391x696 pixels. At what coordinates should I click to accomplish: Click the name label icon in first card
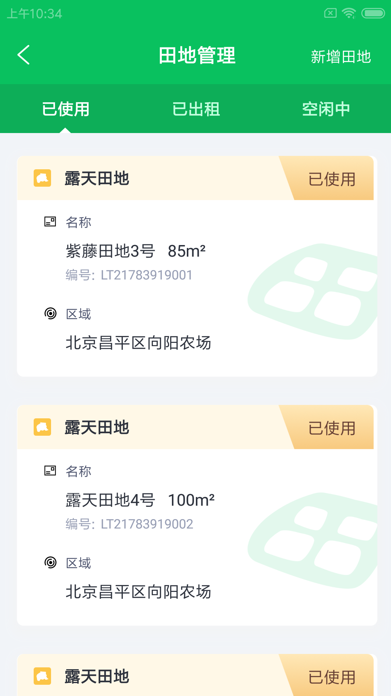[x=50, y=221]
